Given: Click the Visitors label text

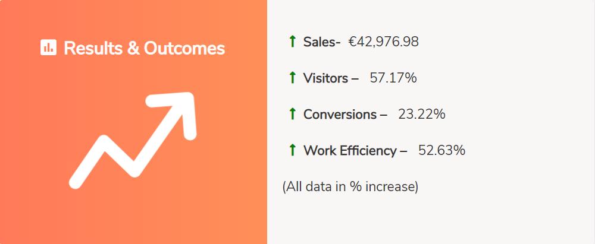Looking at the screenshot, I should (325, 78).
